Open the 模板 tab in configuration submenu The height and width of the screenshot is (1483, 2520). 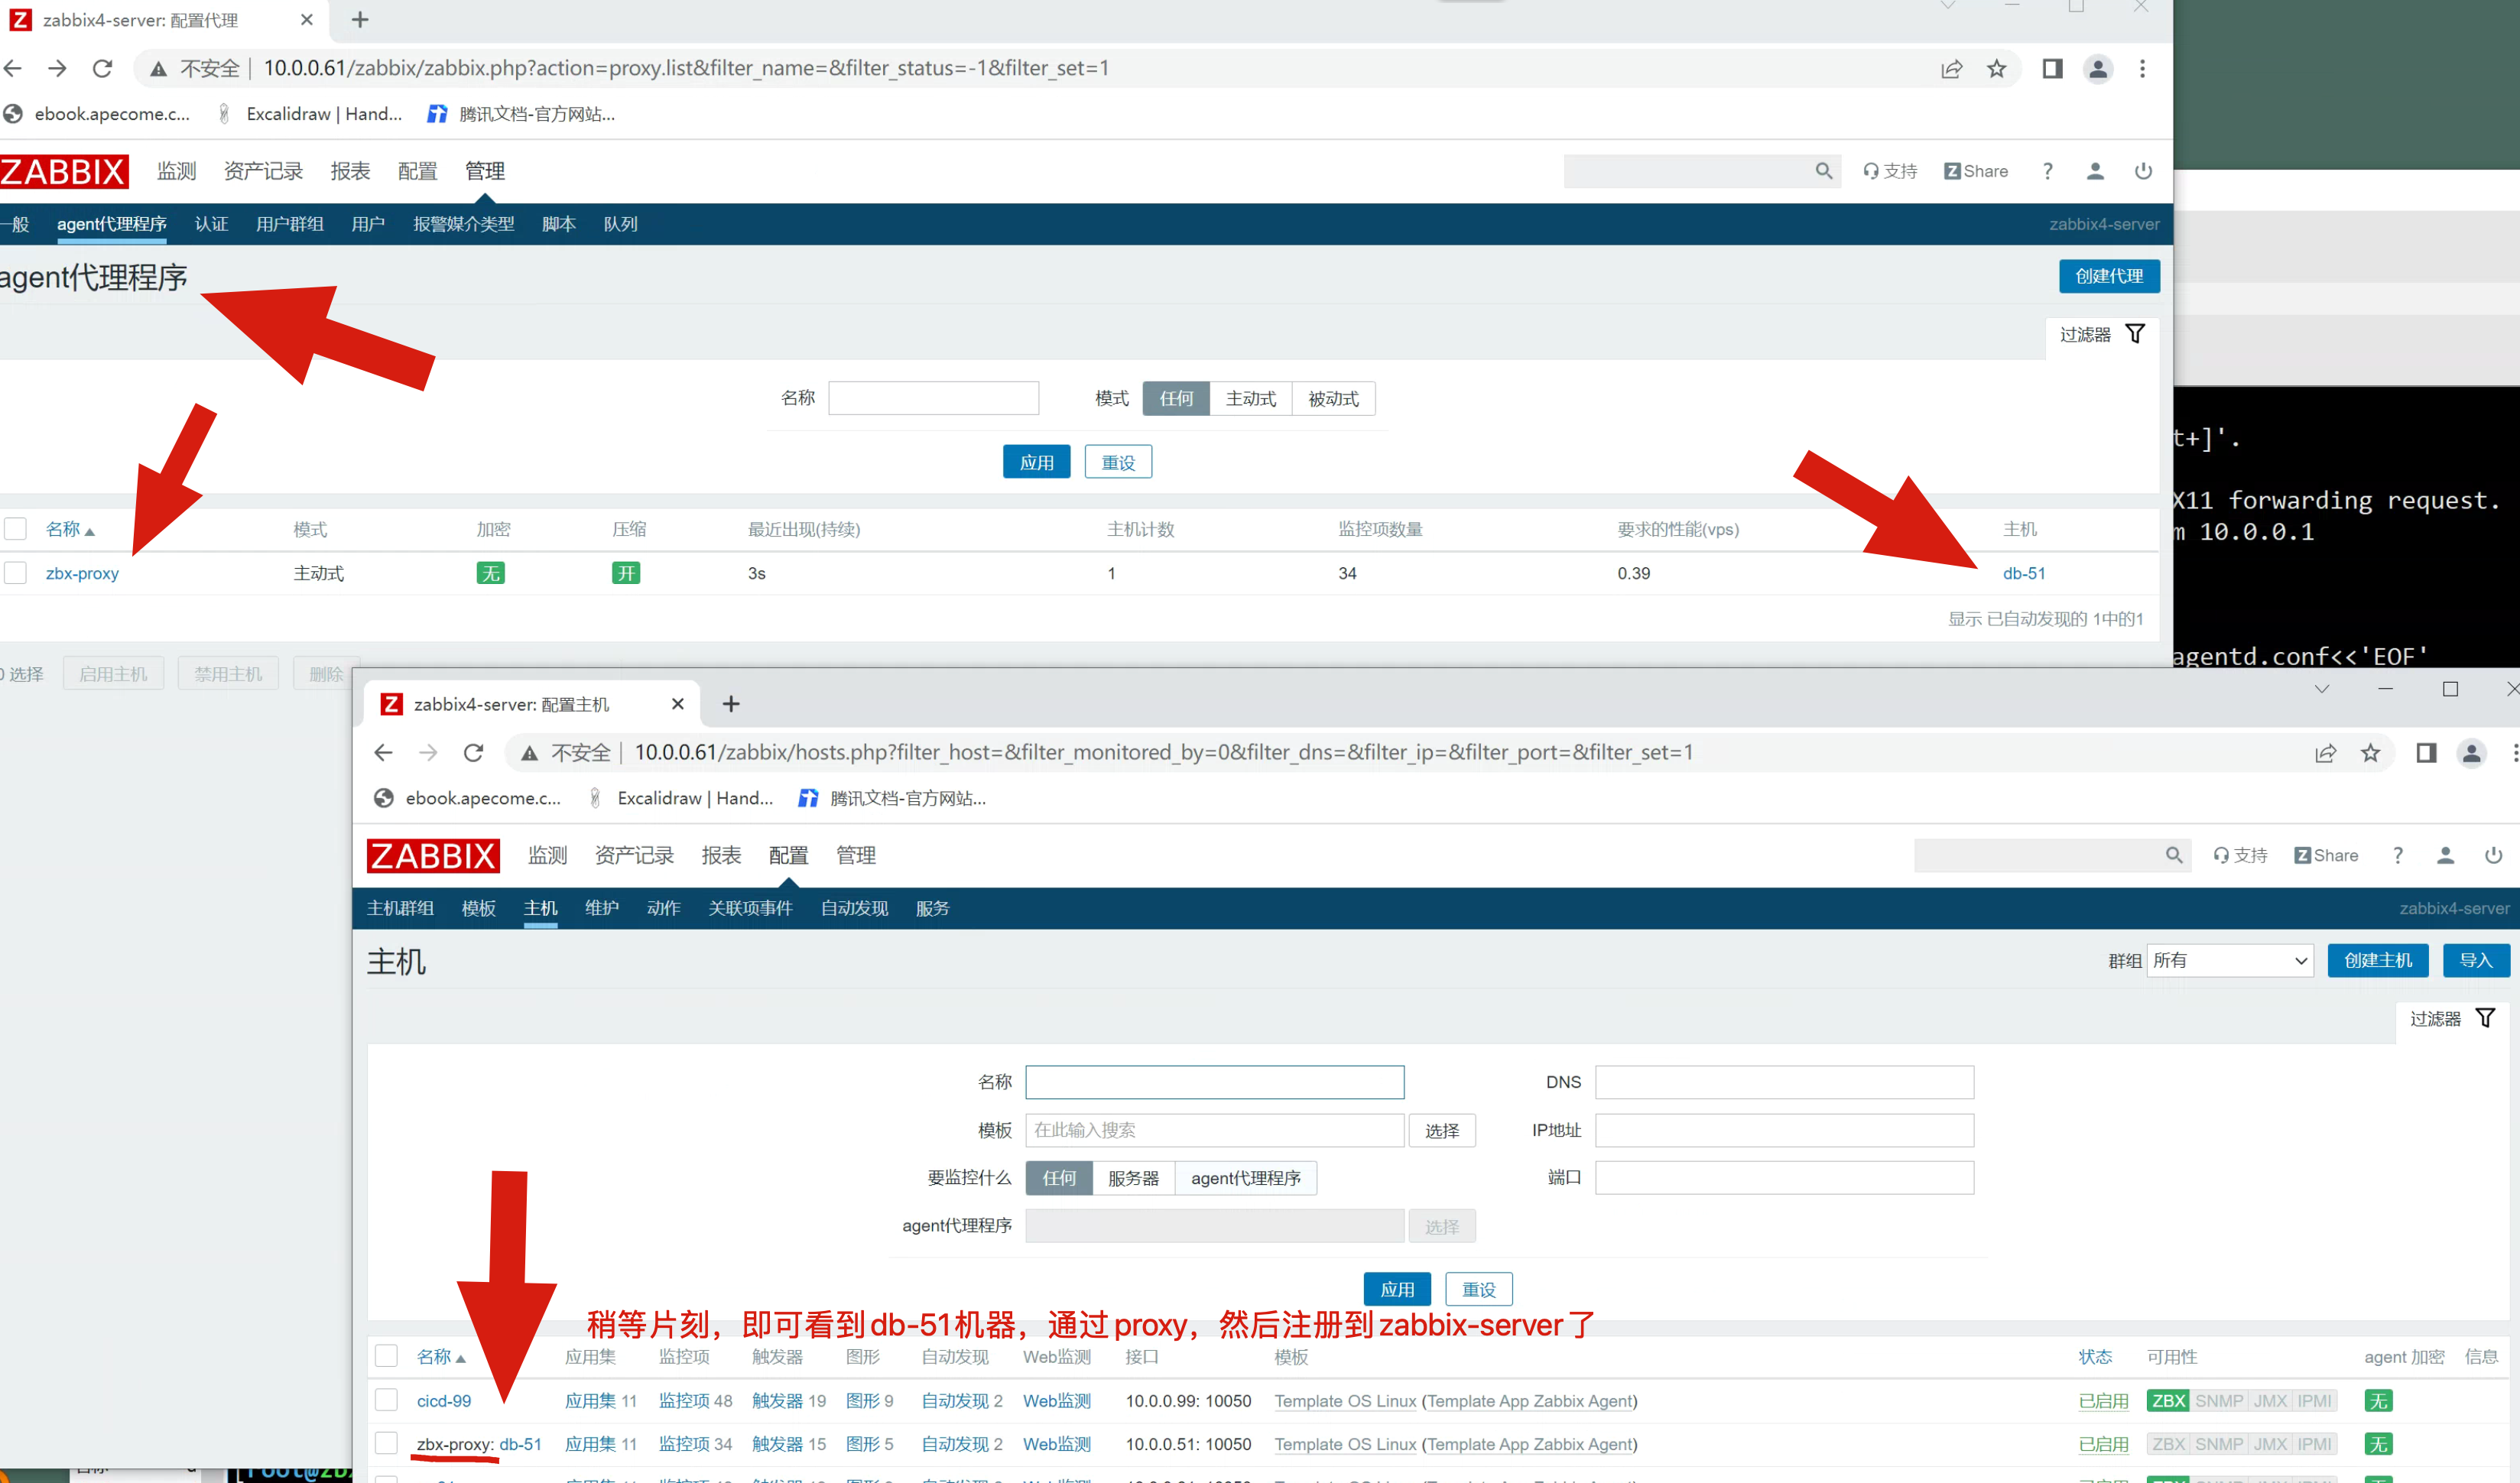click(478, 908)
